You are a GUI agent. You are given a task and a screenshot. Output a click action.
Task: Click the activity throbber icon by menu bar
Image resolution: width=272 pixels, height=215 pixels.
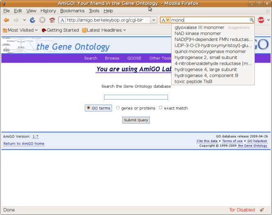(x=268, y=11)
